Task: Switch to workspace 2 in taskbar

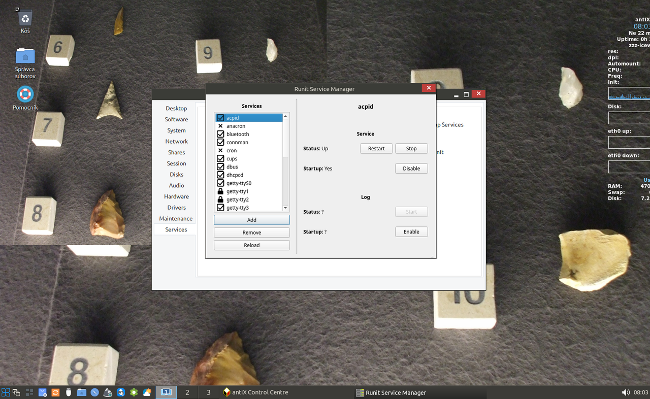Action: point(187,392)
